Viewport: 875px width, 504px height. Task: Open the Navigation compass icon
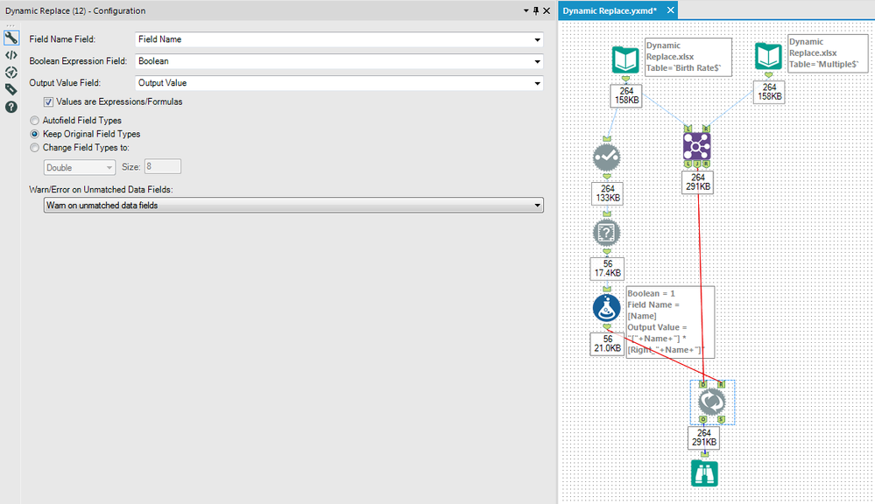(11, 73)
